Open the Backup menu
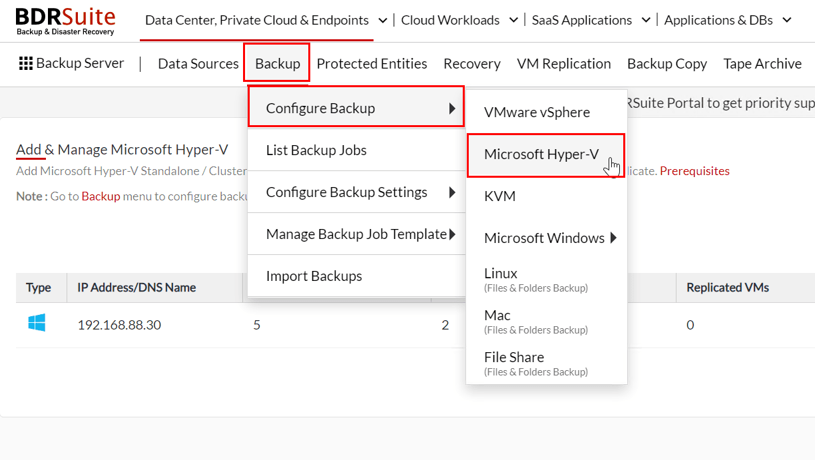This screenshot has width=815, height=460. click(278, 64)
